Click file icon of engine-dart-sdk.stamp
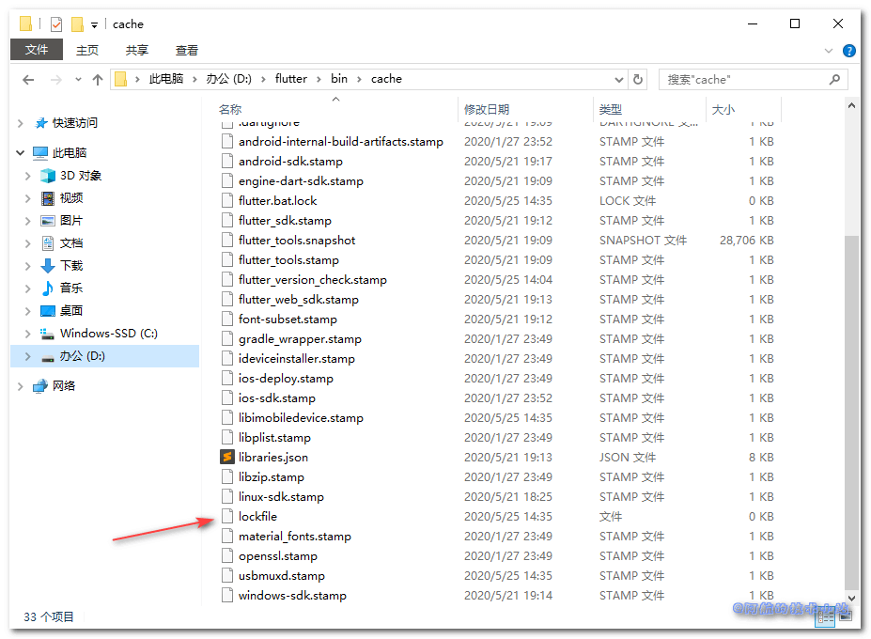Image resolution: width=871 pixels, height=639 pixels. [x=226, y=181]
